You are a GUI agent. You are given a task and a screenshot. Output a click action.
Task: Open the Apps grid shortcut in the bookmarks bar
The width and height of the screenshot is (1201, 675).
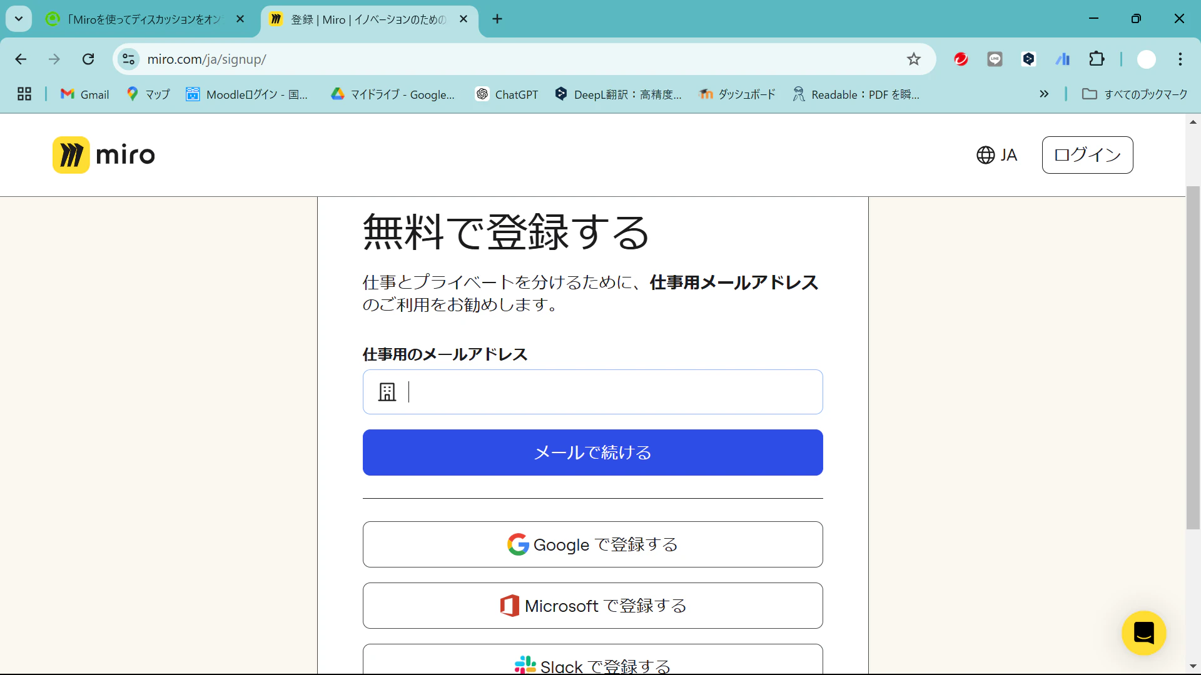click(24, 94)
